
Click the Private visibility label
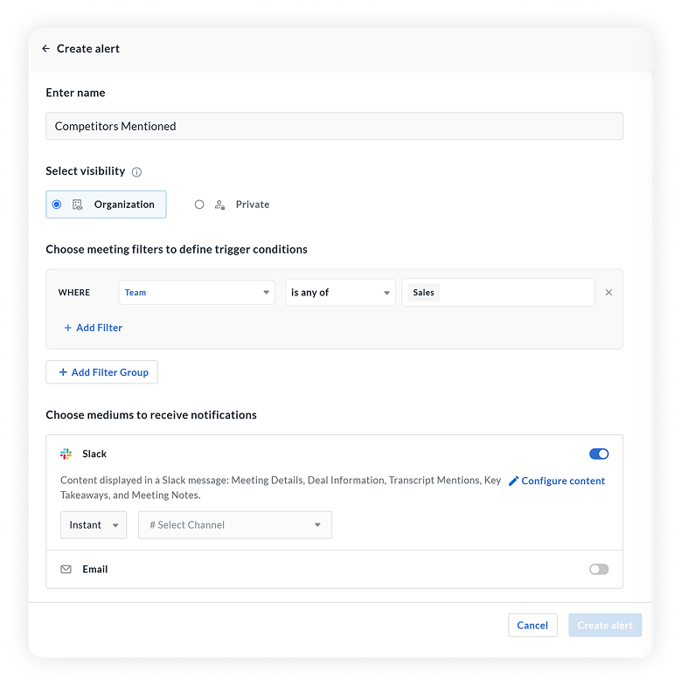click(253, 204)
